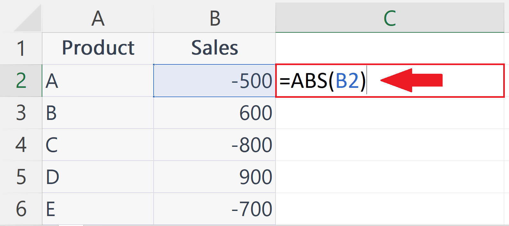Select column C header
The height and width of the screenshot is (226, 509).
[x=390, y=17]
